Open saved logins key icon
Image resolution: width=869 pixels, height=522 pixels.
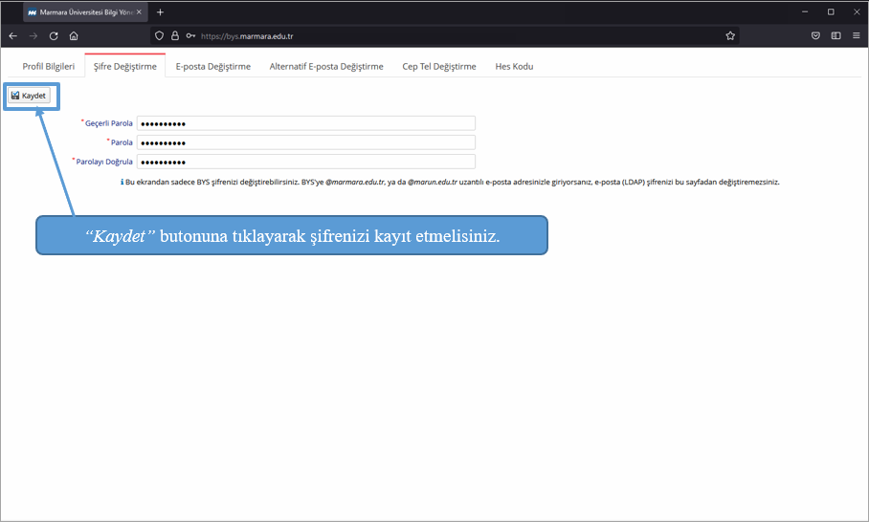pos(190,36)
